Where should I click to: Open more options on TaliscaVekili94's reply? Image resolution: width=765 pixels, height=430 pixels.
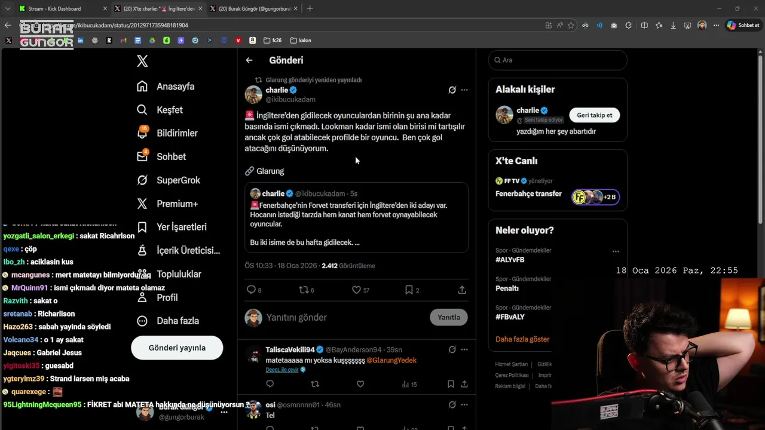tap(464, 349)
